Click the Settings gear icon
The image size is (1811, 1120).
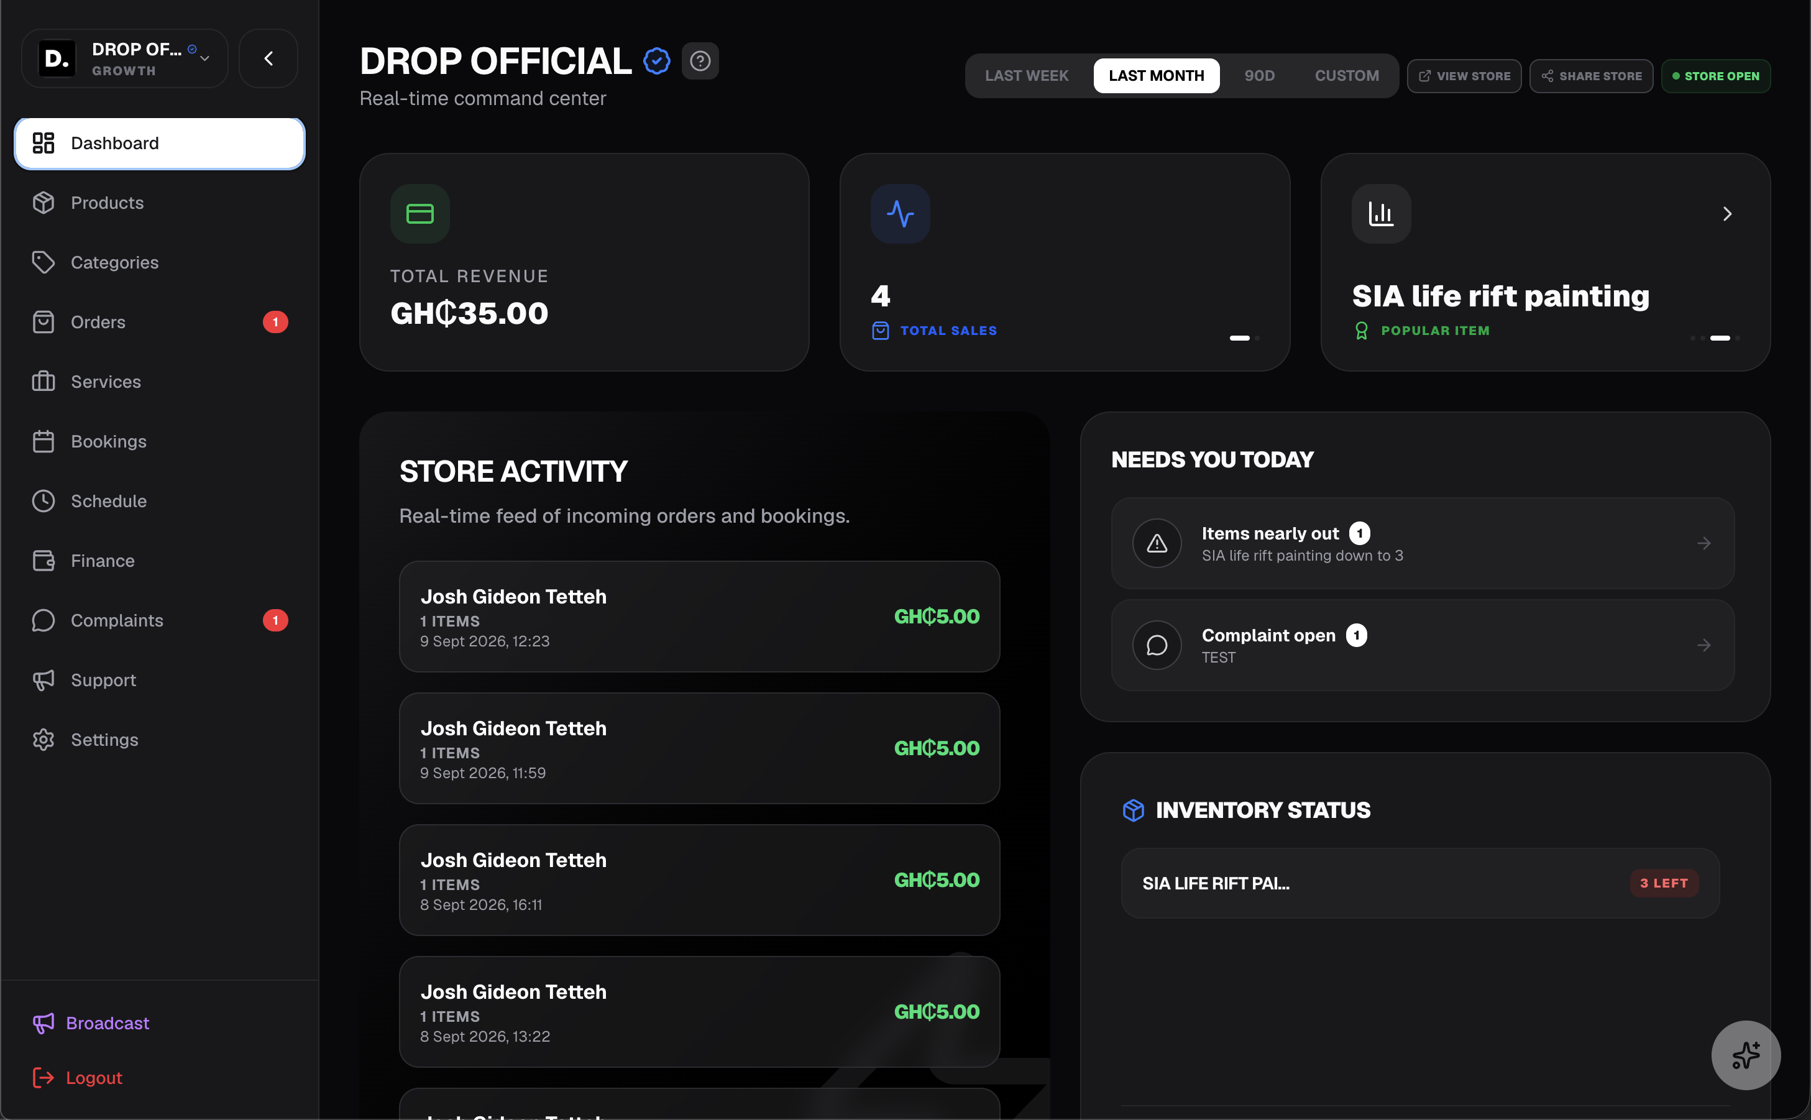click(x=44, y=740)
